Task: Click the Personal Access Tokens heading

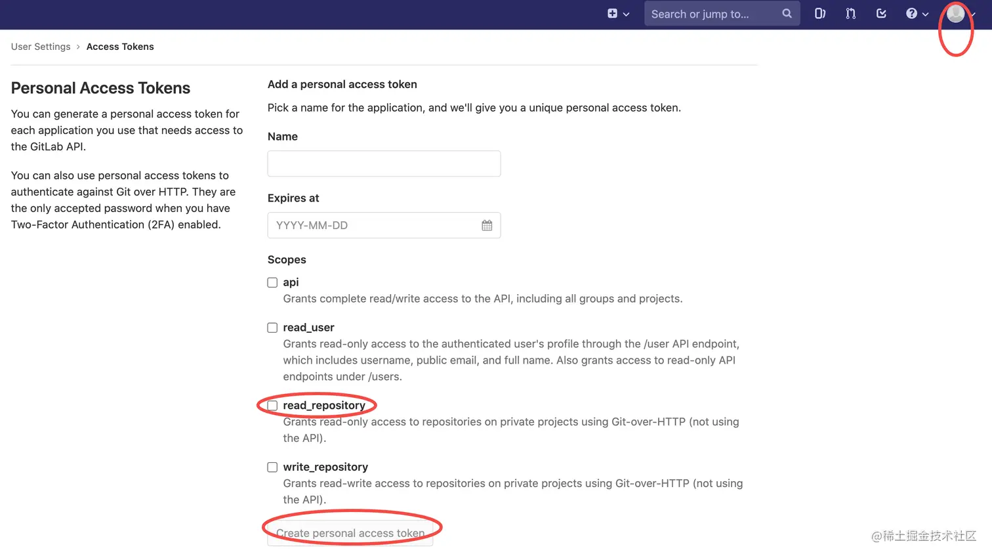Action: (x=100, y=88)
